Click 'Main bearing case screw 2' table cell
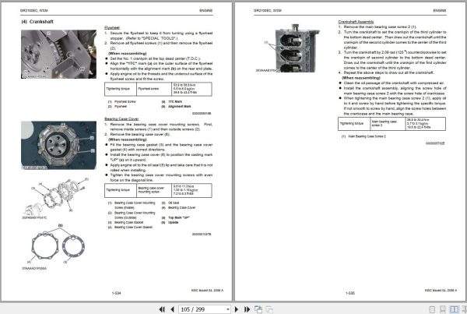Viewport: 467px width, 314px height. (388, 123)
